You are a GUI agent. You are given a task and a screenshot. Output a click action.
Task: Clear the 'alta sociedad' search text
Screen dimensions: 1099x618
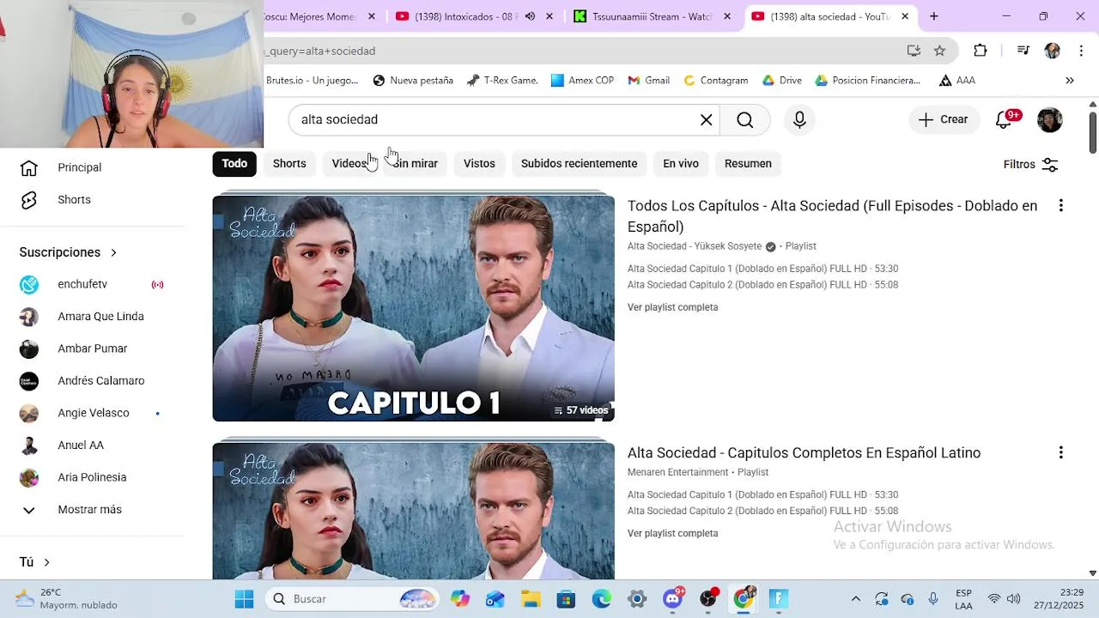click(x=706, y=120)
